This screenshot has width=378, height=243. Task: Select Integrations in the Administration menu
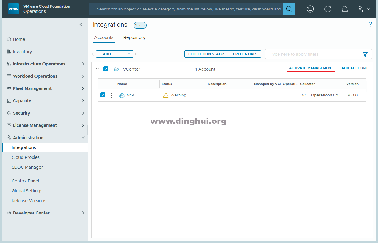click(45, 147)
